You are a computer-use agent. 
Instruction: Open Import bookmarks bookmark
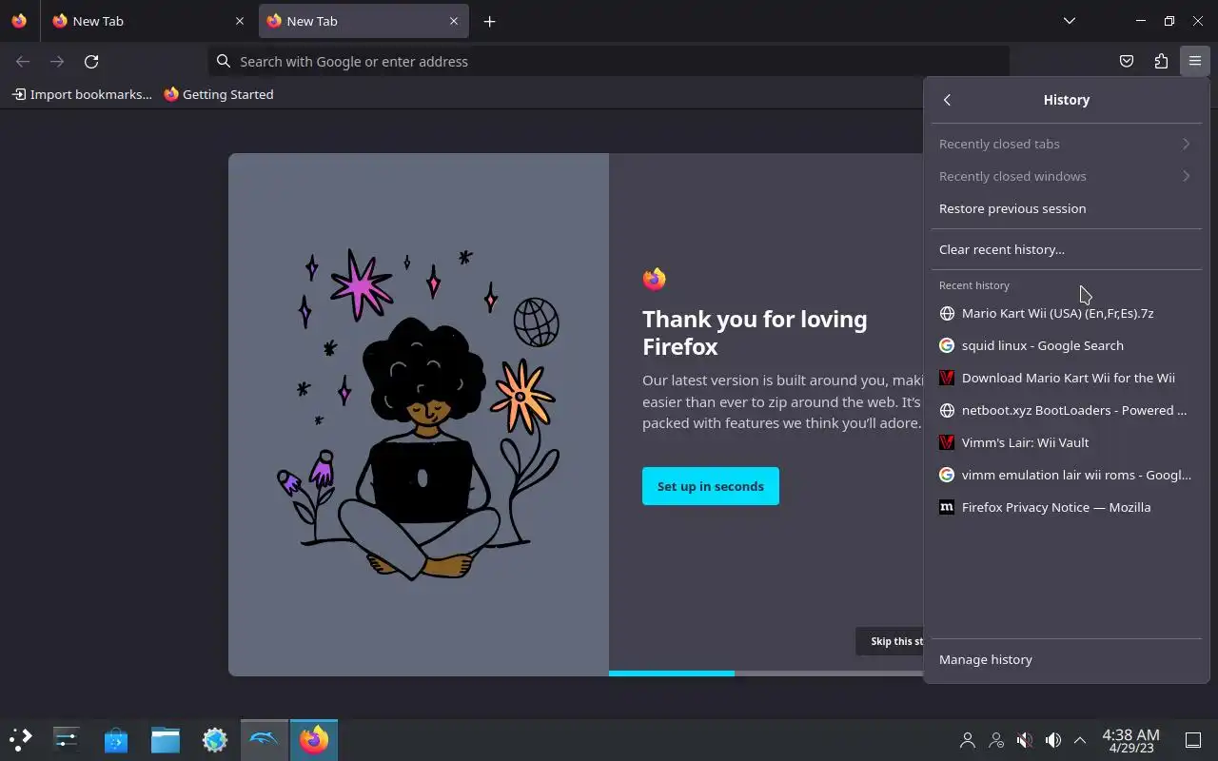point(82,94)
